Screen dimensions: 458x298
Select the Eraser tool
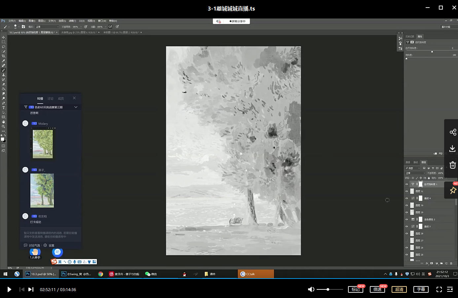click(x=4, y=84)
